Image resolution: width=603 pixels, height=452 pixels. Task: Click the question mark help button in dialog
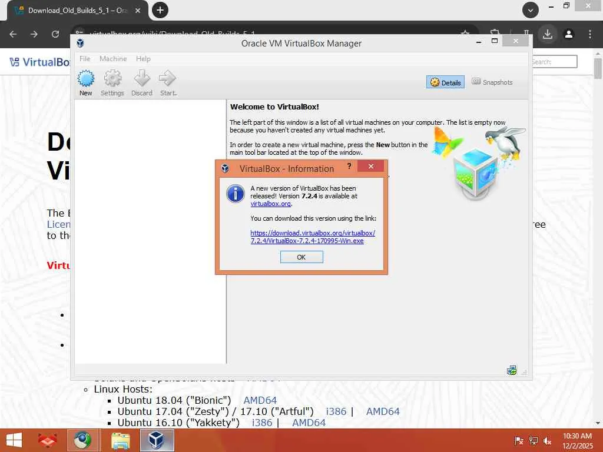click(x=349, y=166)
